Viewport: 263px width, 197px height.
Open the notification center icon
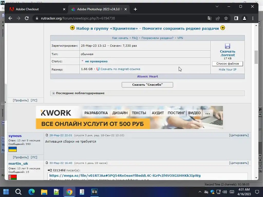pos(257,192)
